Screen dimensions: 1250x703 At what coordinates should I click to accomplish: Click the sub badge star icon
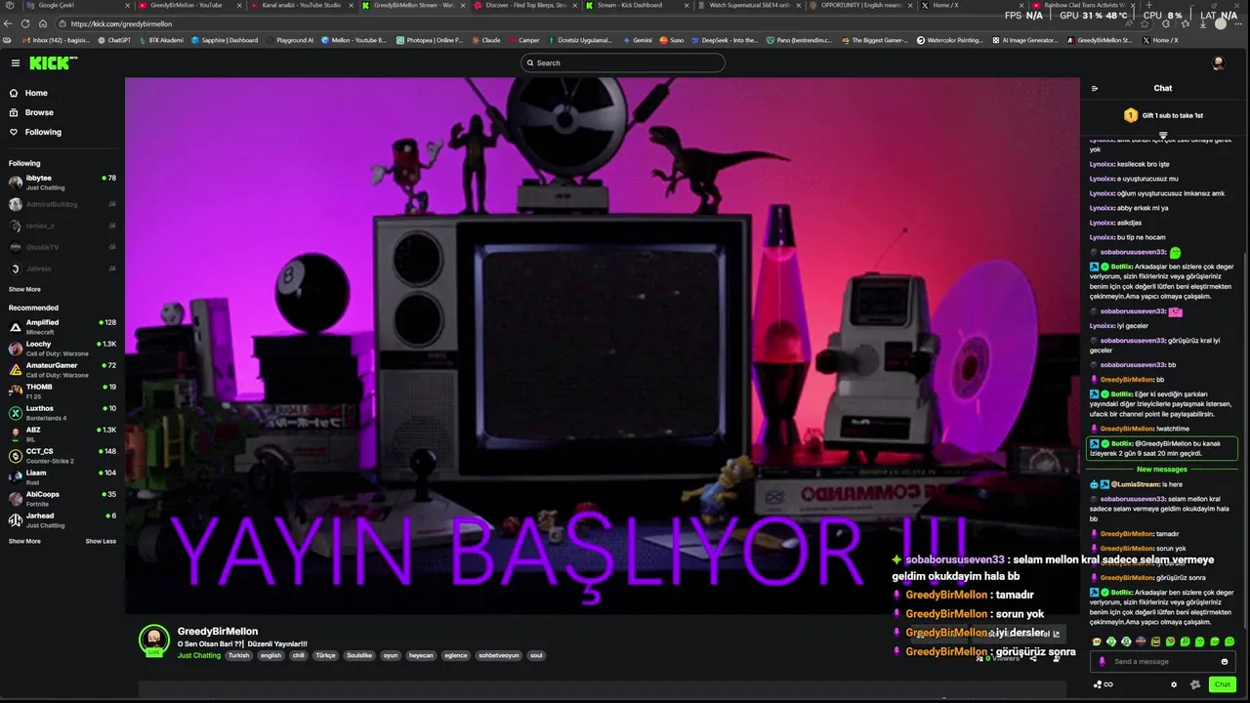point(1194,684)
